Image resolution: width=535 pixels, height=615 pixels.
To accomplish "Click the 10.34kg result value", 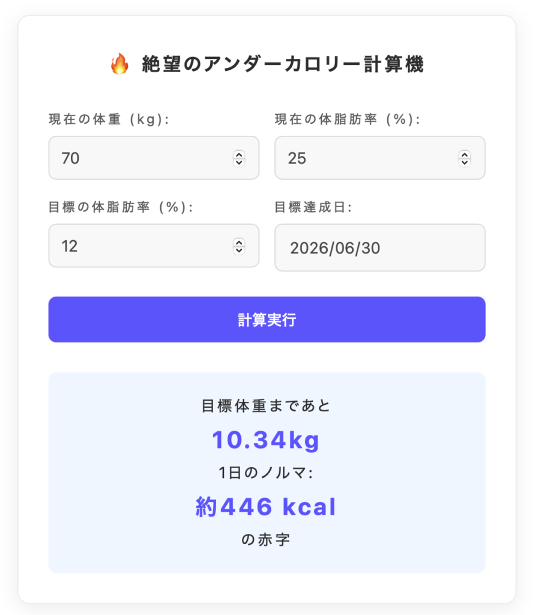I will click(266, 441).
